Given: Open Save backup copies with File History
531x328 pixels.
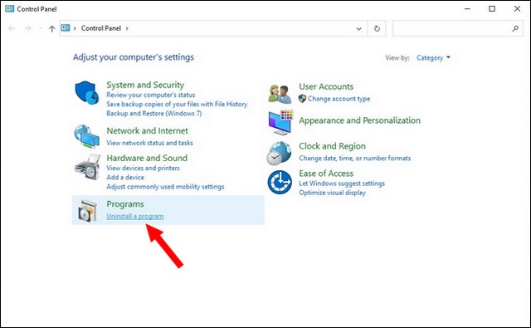Looking at the screenshot, I should pos(177,104).
